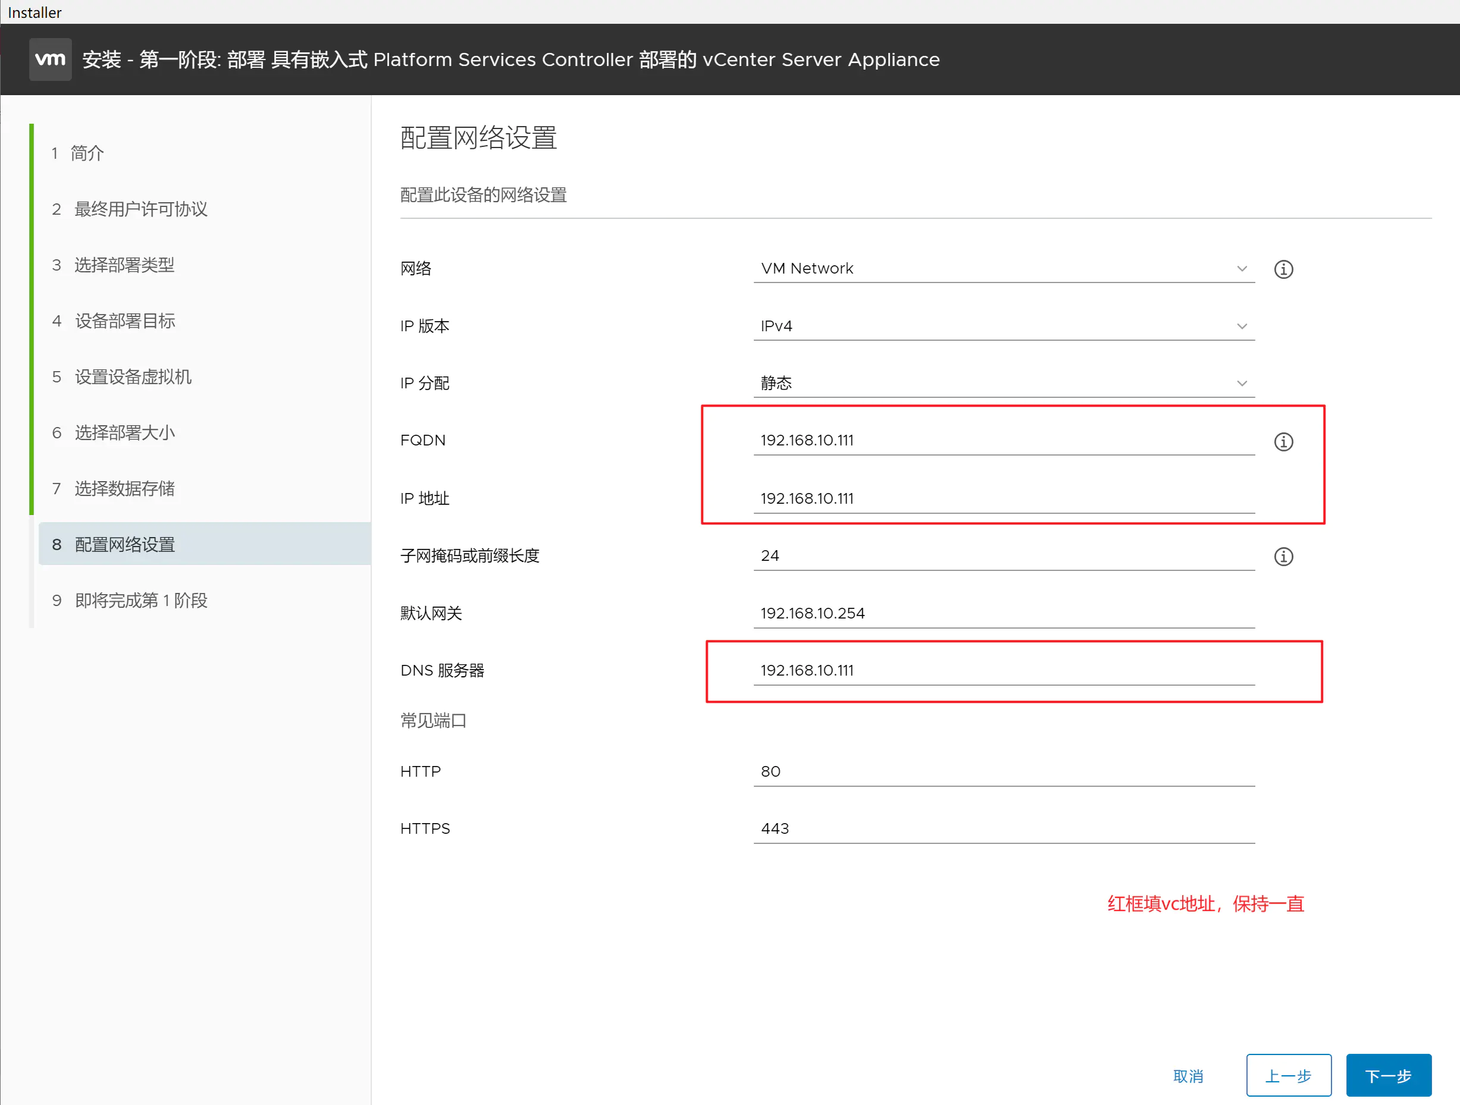This screenshot has height=1105, width=1460.
Task: Open the IP 分配 静态 dropdown
Action: (1004, 383)
